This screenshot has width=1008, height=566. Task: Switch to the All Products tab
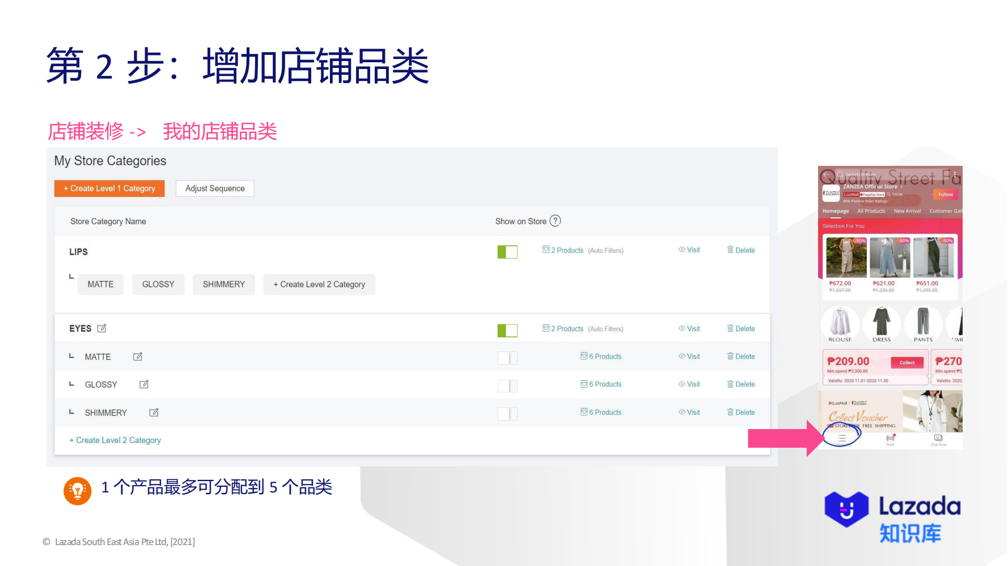(871, 211)
